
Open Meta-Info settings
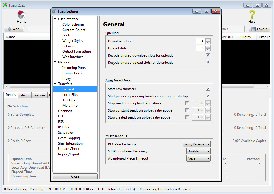tap(70, 106)
